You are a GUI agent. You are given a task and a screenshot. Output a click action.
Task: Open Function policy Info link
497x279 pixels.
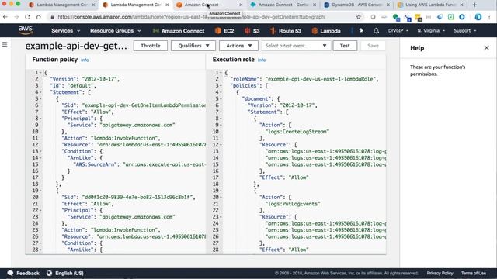coord(85,60)
